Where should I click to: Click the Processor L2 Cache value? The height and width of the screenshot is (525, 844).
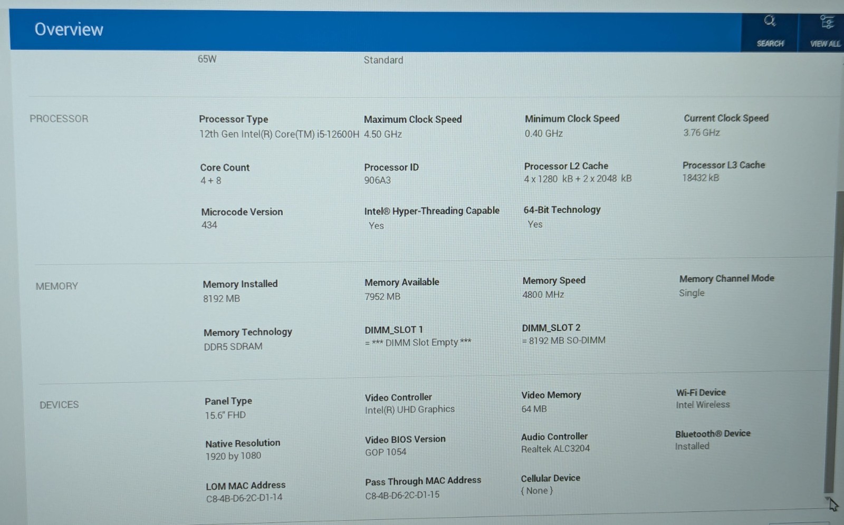(x=578, y=179)
